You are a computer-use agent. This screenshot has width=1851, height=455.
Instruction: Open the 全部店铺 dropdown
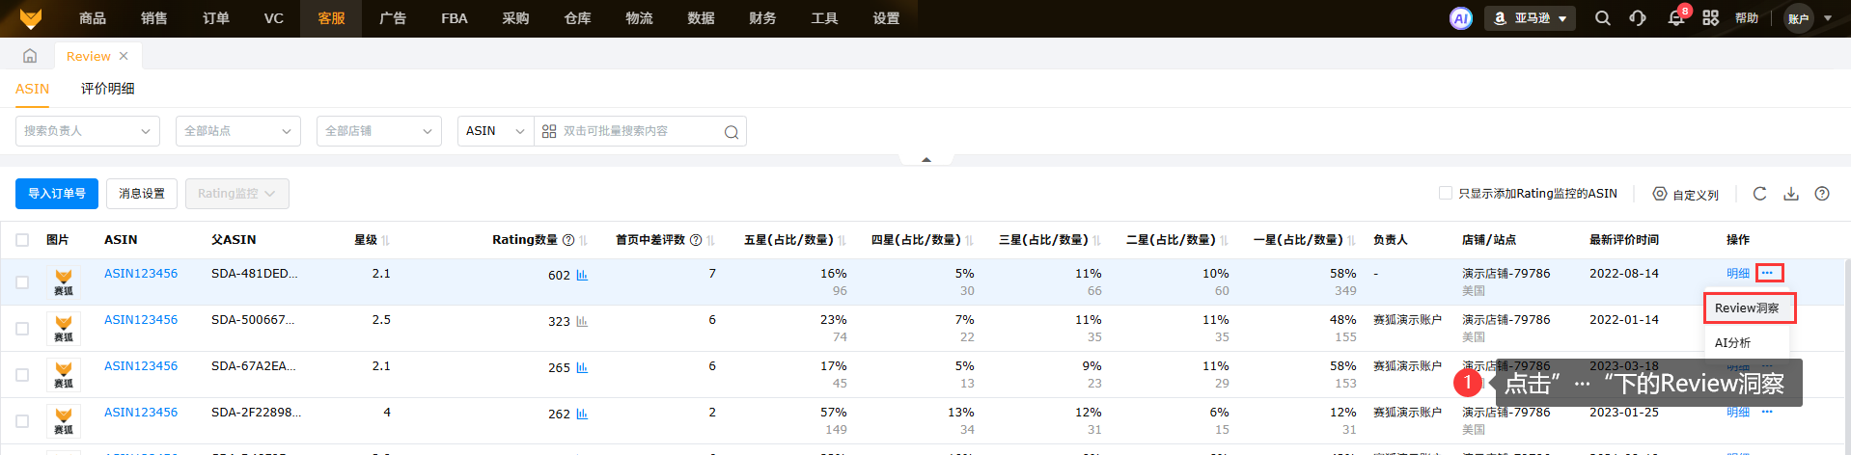[x=378, y=131]
